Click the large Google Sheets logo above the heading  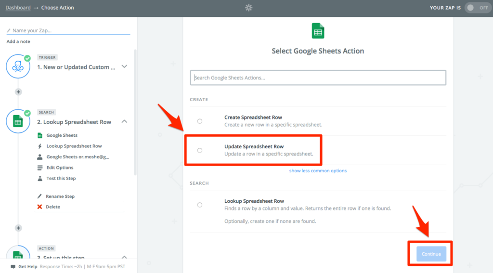point(318,31)
